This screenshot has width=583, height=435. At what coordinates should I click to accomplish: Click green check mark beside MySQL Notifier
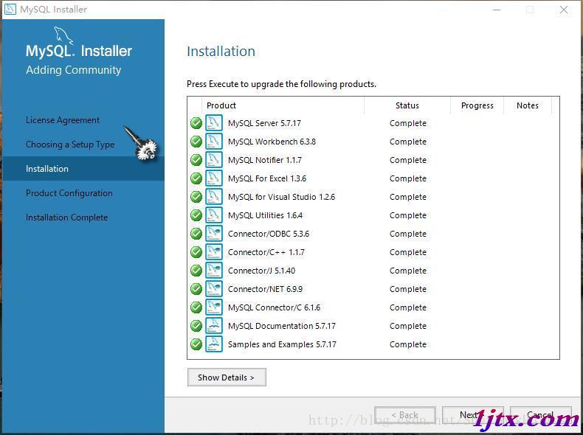pos(196,160)
